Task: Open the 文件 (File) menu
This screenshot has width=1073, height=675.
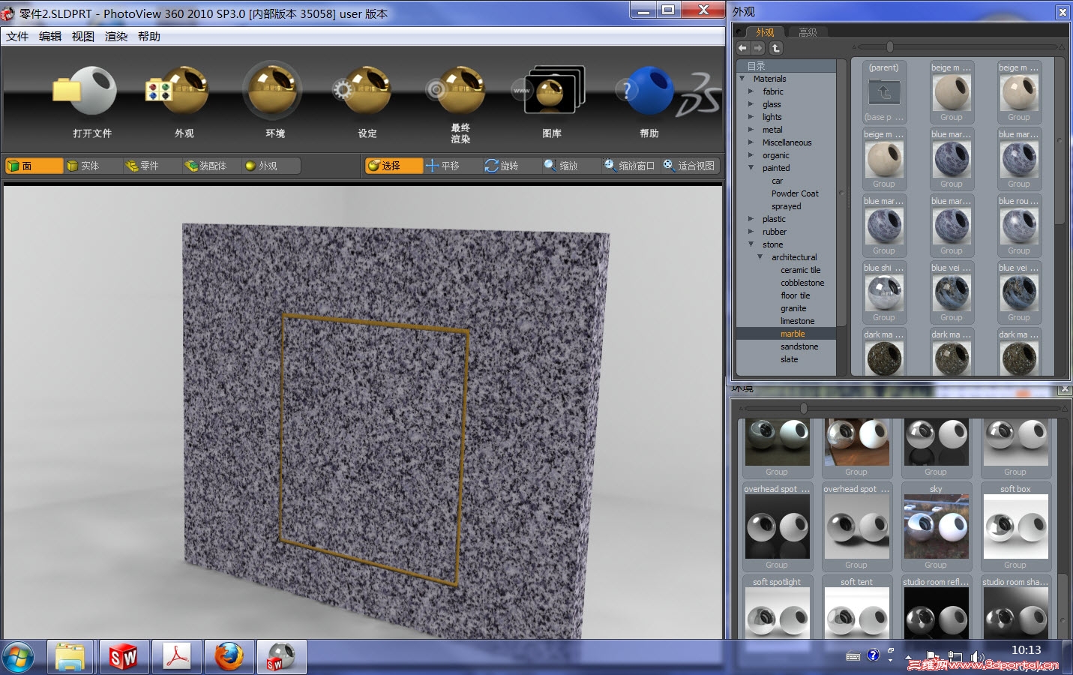Action: point(17,37)
